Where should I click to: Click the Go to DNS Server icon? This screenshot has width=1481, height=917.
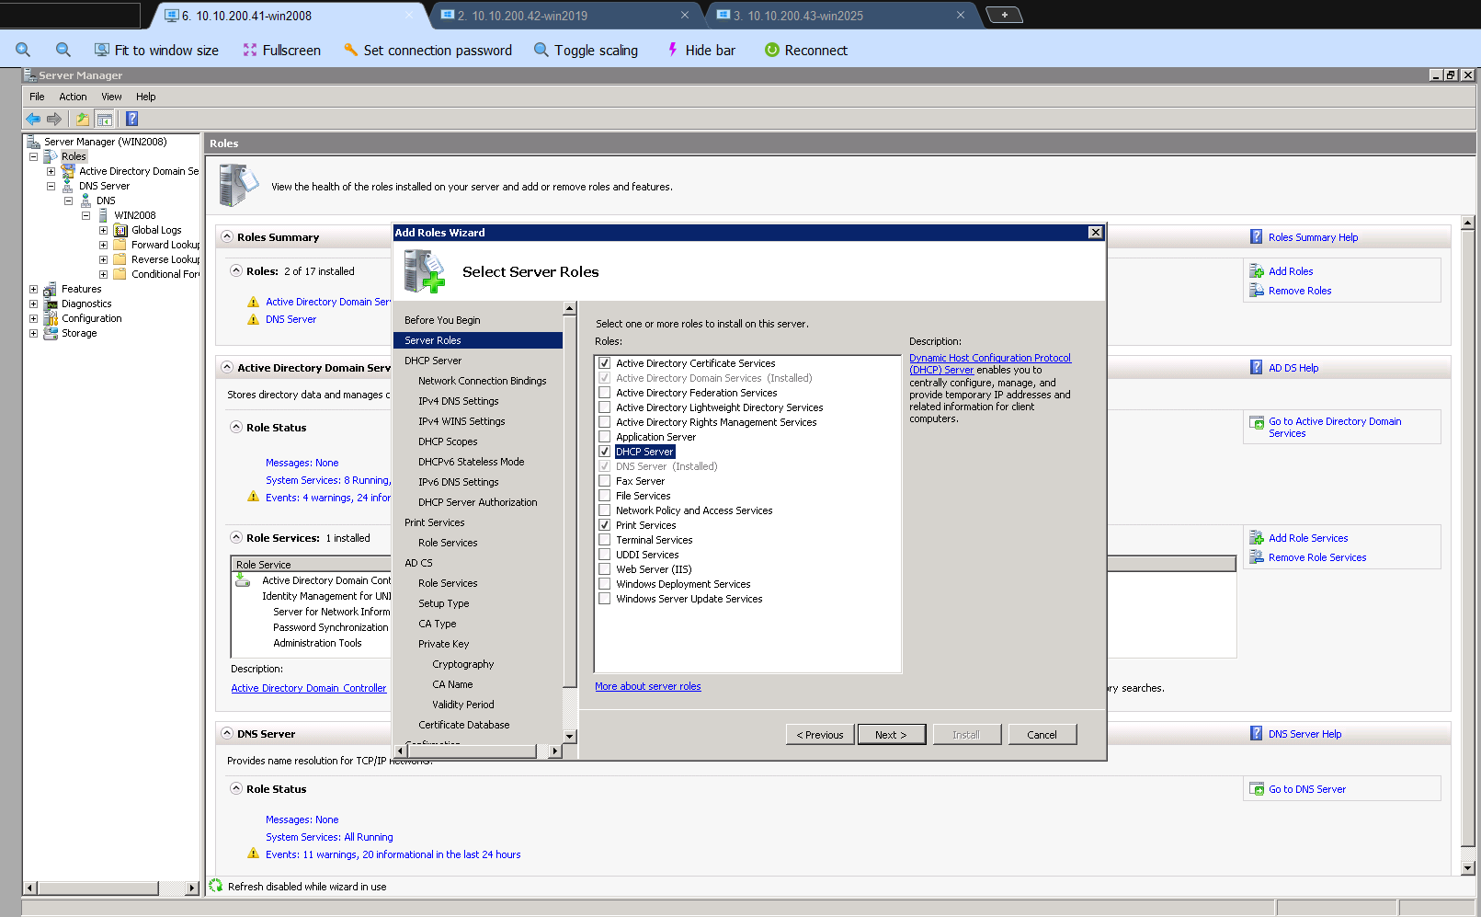coord(1257,789)
